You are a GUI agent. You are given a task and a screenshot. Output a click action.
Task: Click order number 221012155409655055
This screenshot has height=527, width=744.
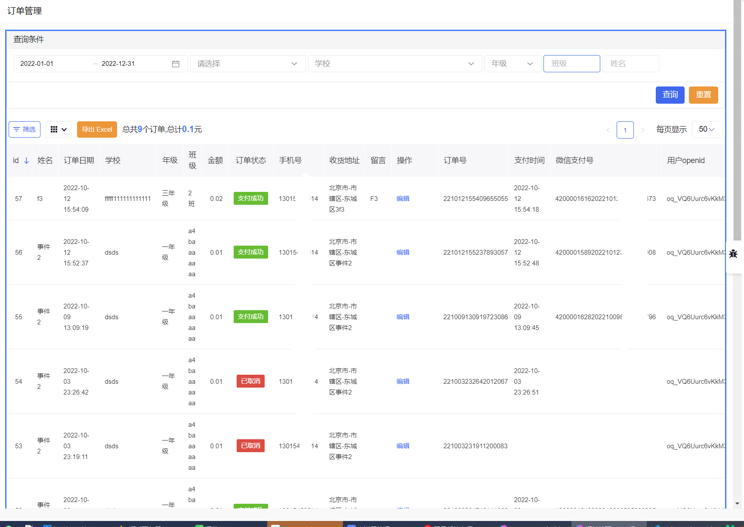point(475,199)
